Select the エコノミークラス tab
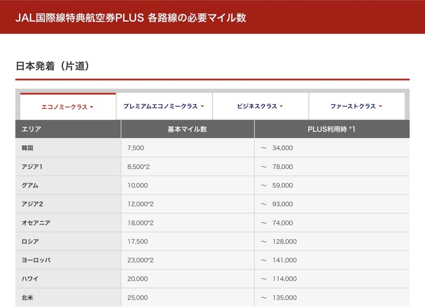Viewport: 425px width, 307px height. pos(68,106)
